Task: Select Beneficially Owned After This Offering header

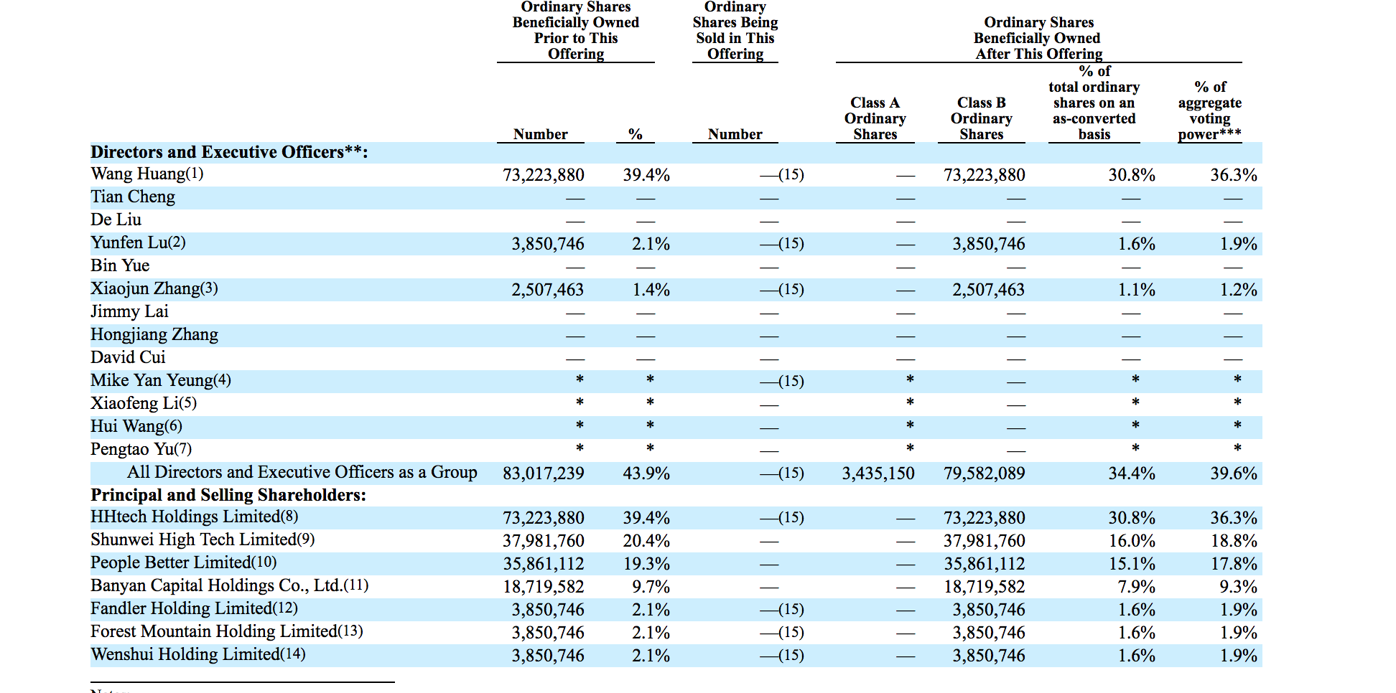Action: tap(1038, 38)
